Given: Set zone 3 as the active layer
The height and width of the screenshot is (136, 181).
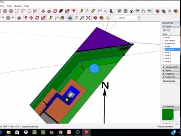Looking at the screenshot, I should 163,59.
